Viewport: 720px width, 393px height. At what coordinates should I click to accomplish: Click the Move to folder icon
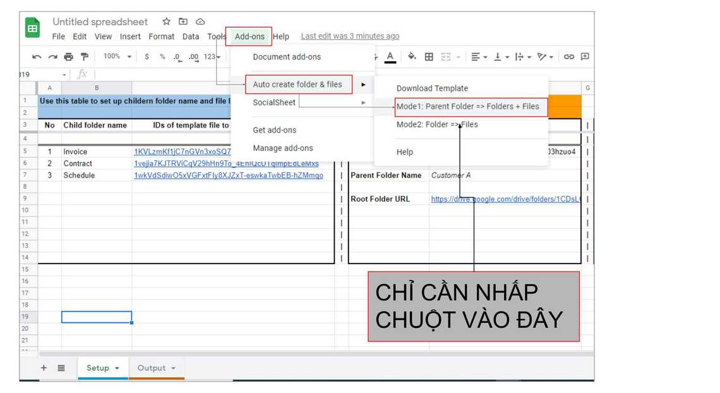tap(183, 21)
